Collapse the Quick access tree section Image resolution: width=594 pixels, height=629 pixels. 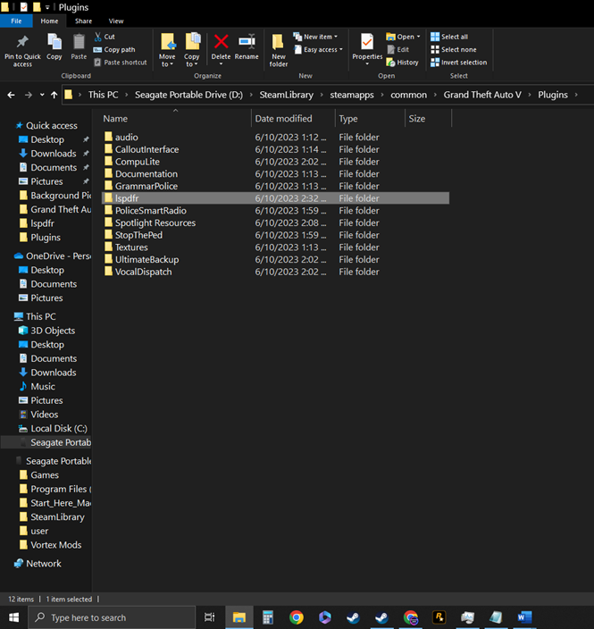tap(9, 126)
